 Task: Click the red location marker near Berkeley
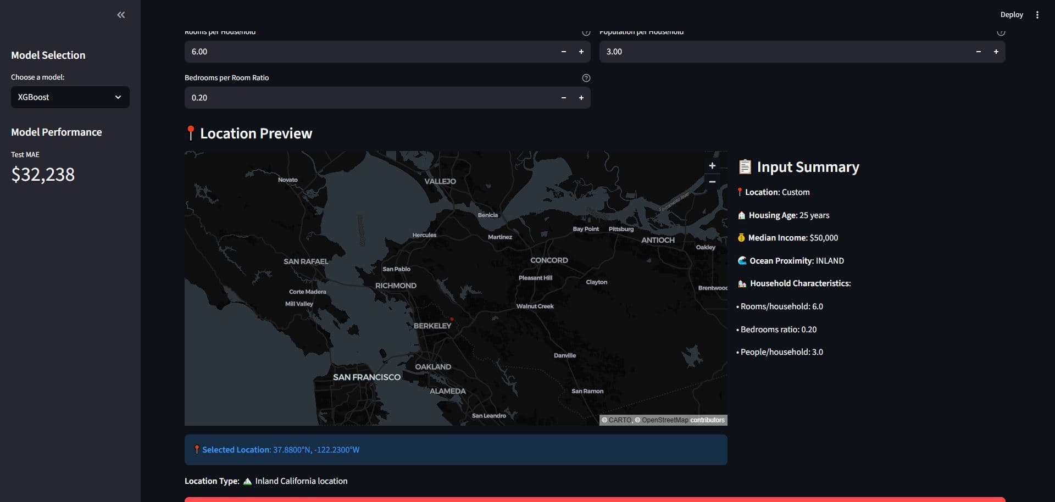point(452,319)
